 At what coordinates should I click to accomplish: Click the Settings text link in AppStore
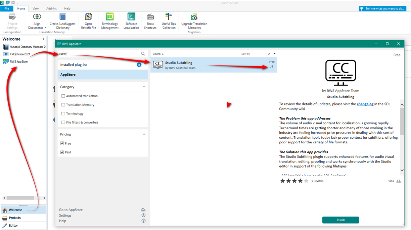65,216
